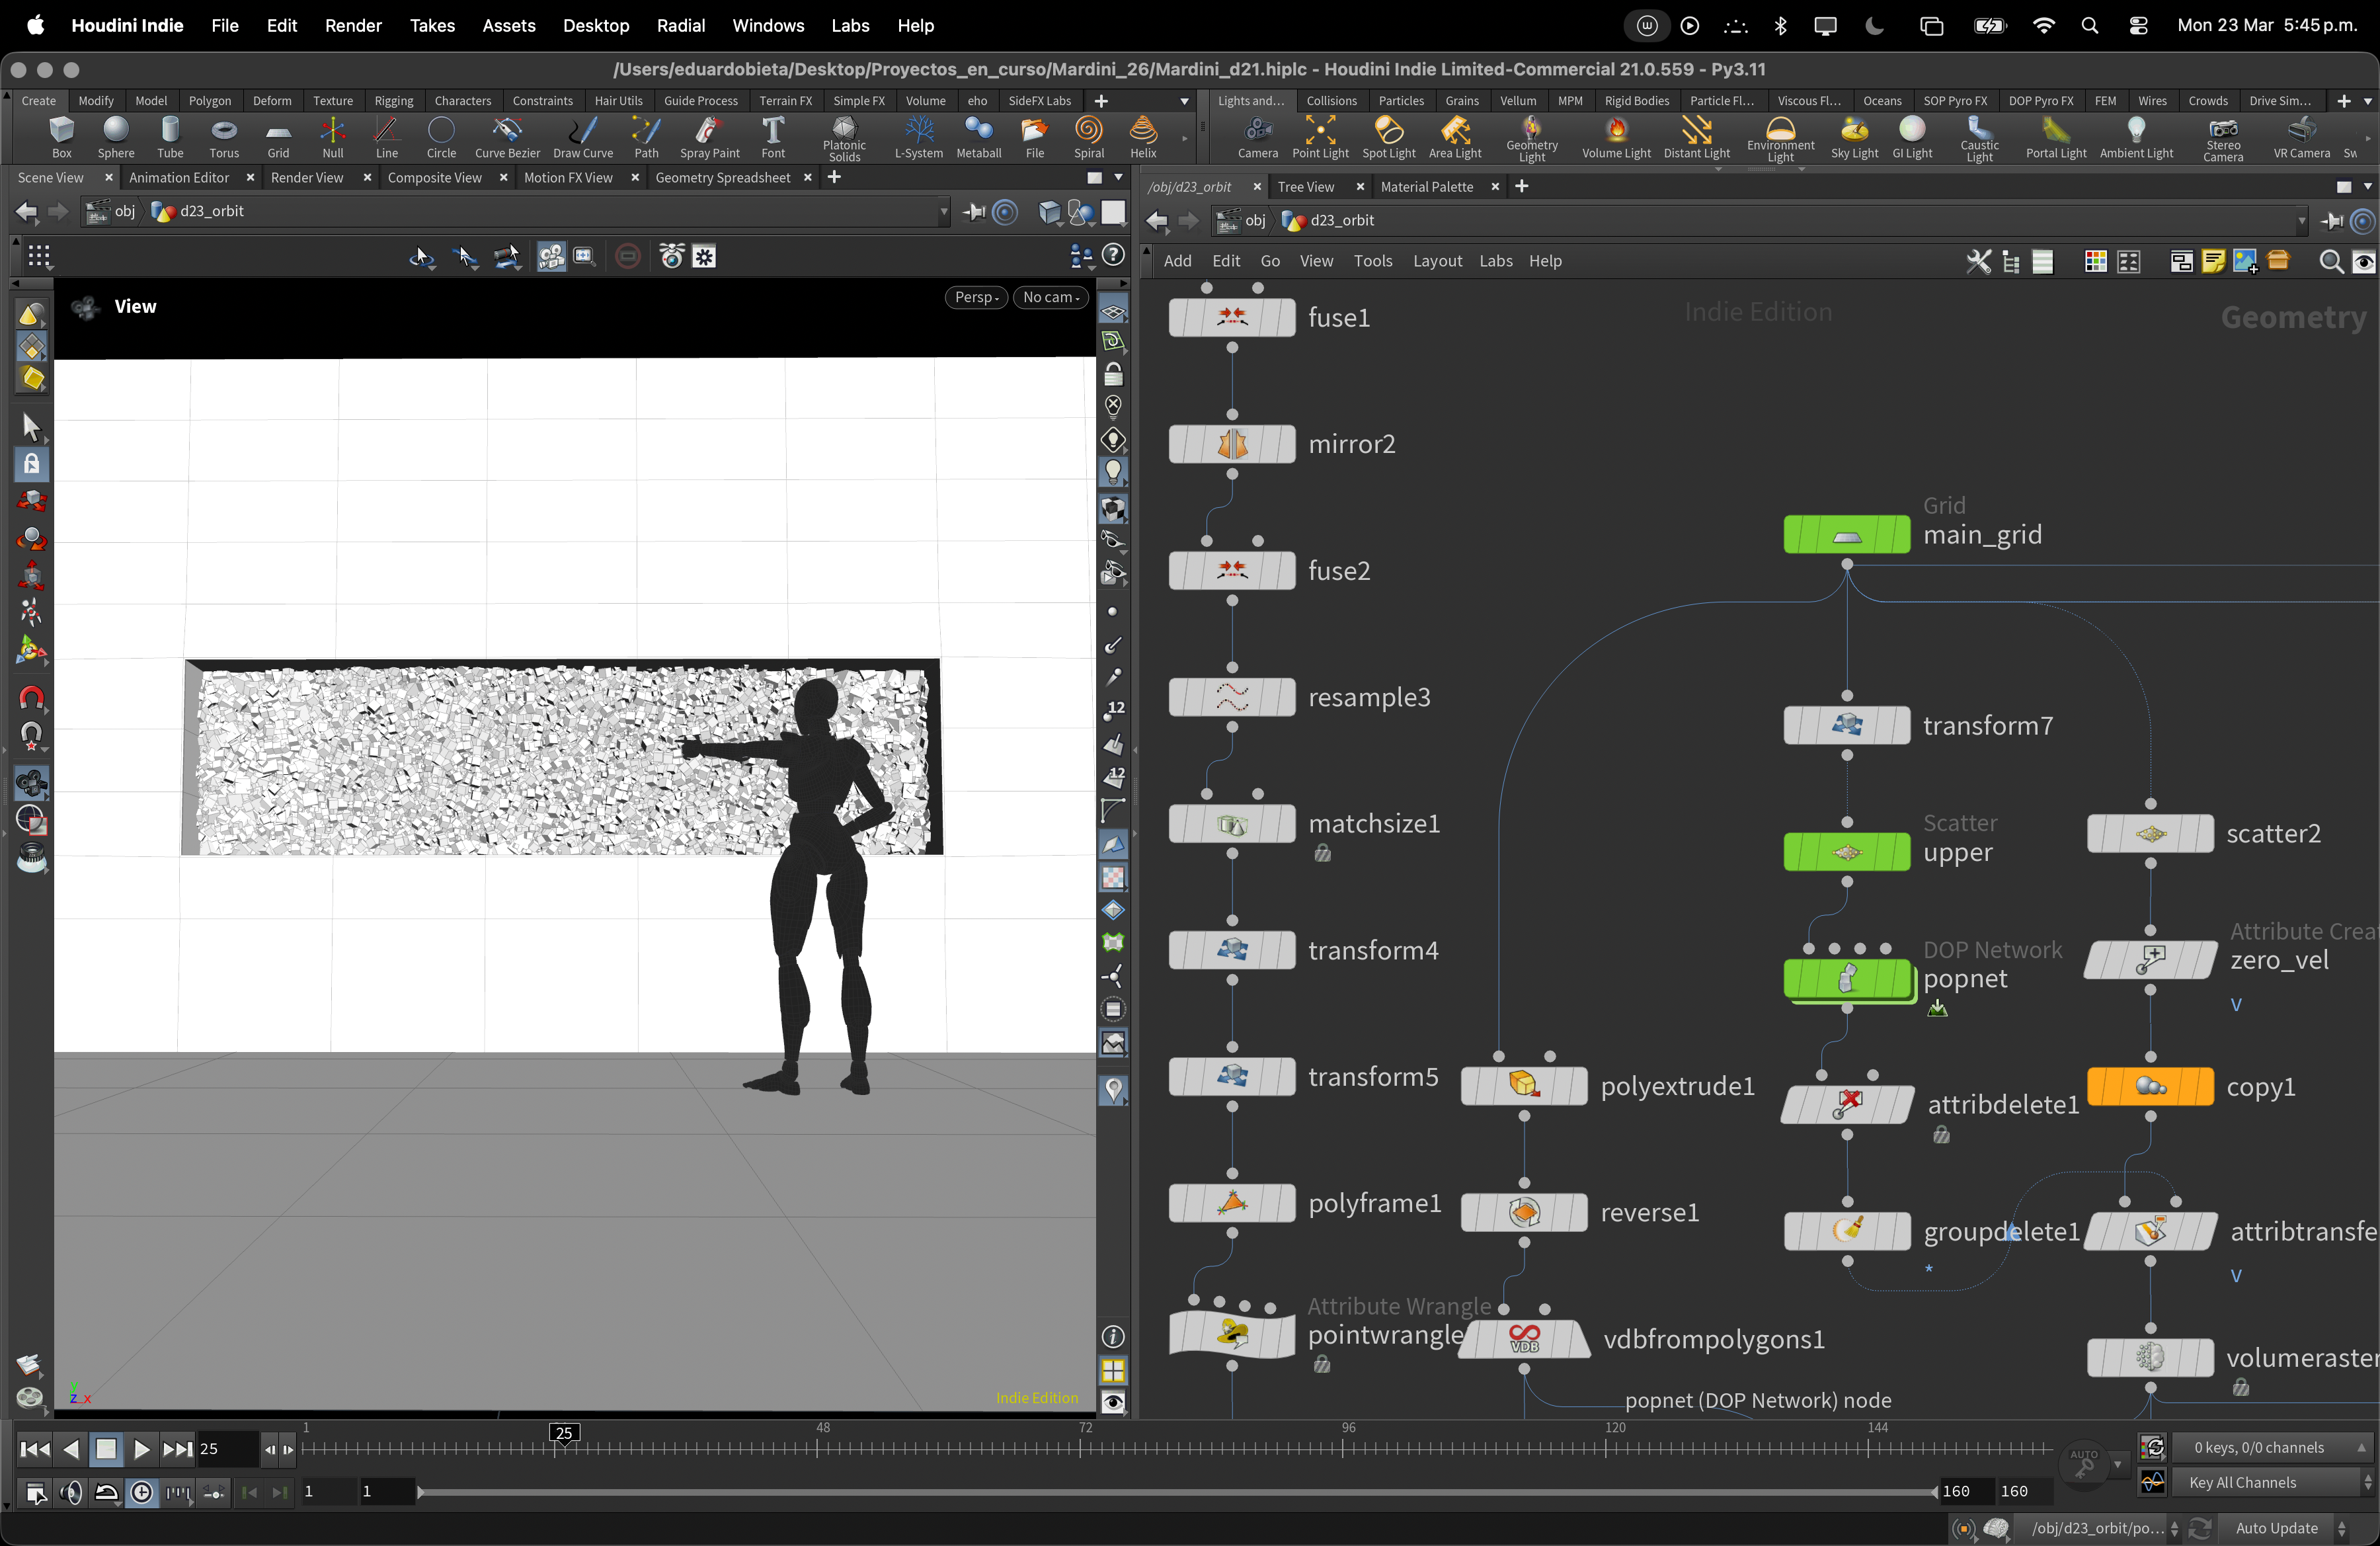2380x1546 pixels.
Task: Toggle loop playback mode button
Action: click(x=106, y=1493)
